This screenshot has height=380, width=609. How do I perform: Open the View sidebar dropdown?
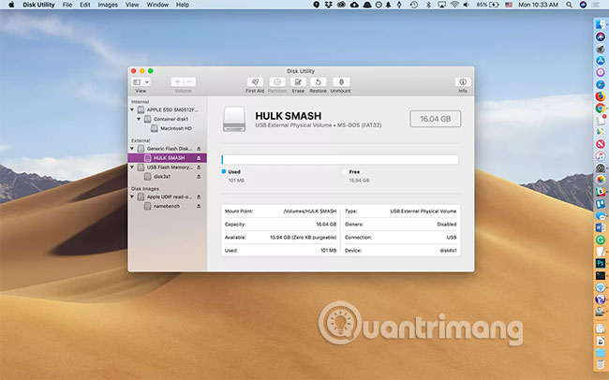pyautogui.click(x=141, y=82)
